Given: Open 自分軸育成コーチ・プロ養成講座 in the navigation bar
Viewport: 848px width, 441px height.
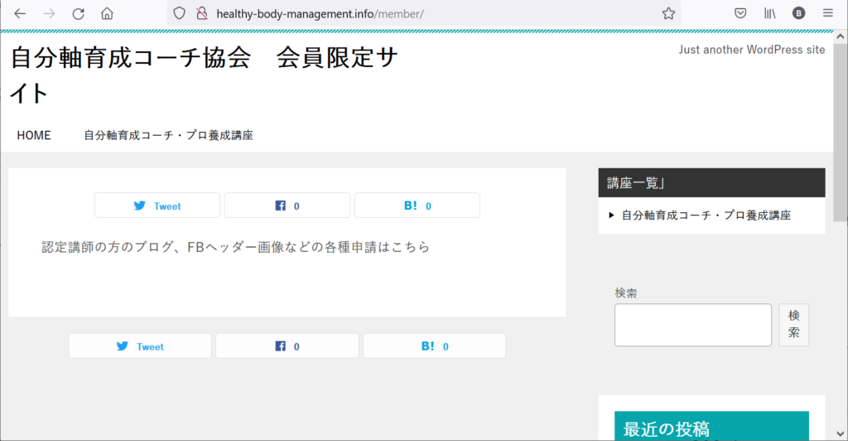Looking at the screenshot, I should point(168,135).
